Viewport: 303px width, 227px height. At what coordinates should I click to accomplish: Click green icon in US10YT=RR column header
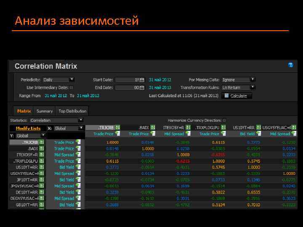click(258, 127)
